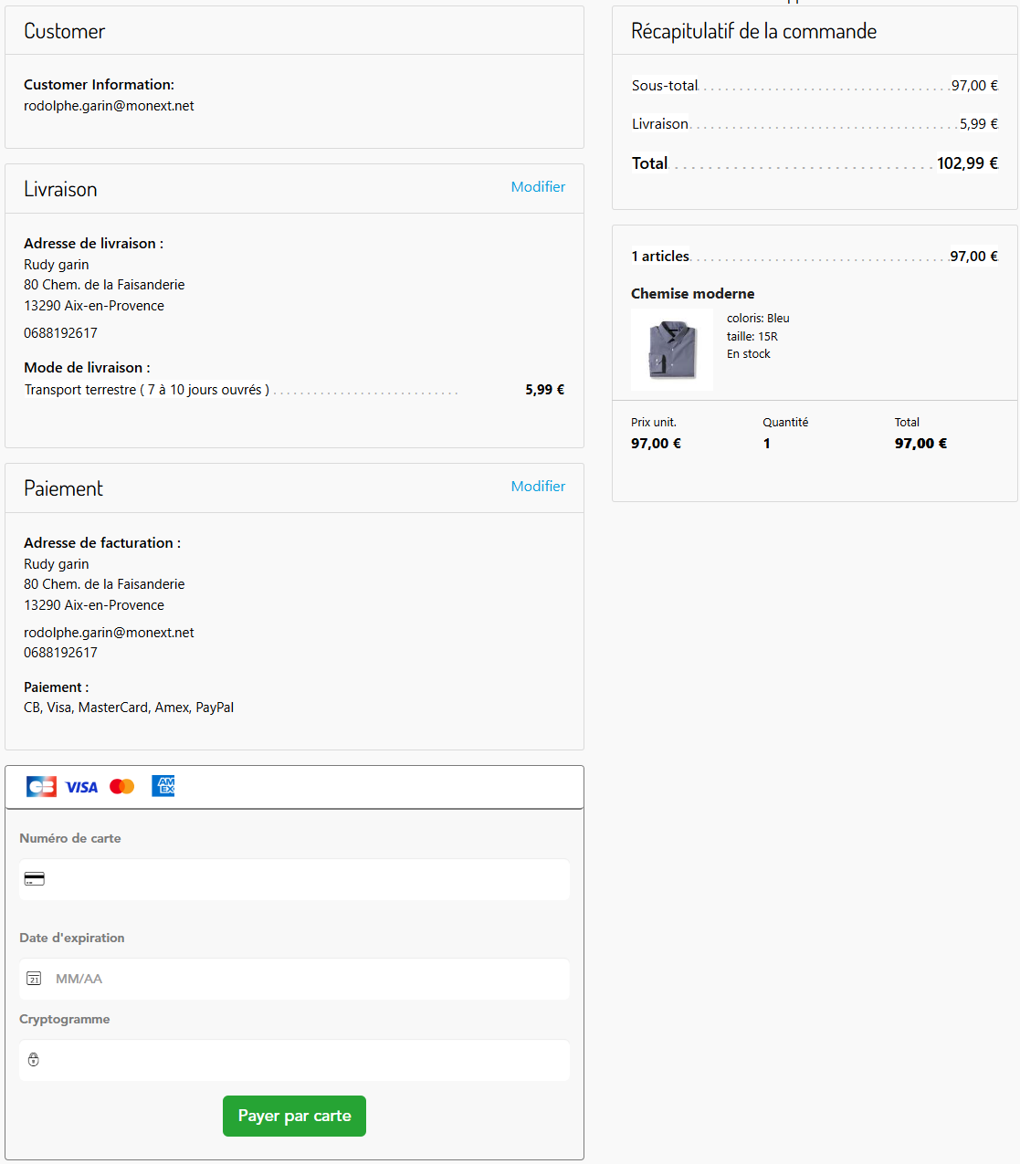Modify the Paiement section

538,486
